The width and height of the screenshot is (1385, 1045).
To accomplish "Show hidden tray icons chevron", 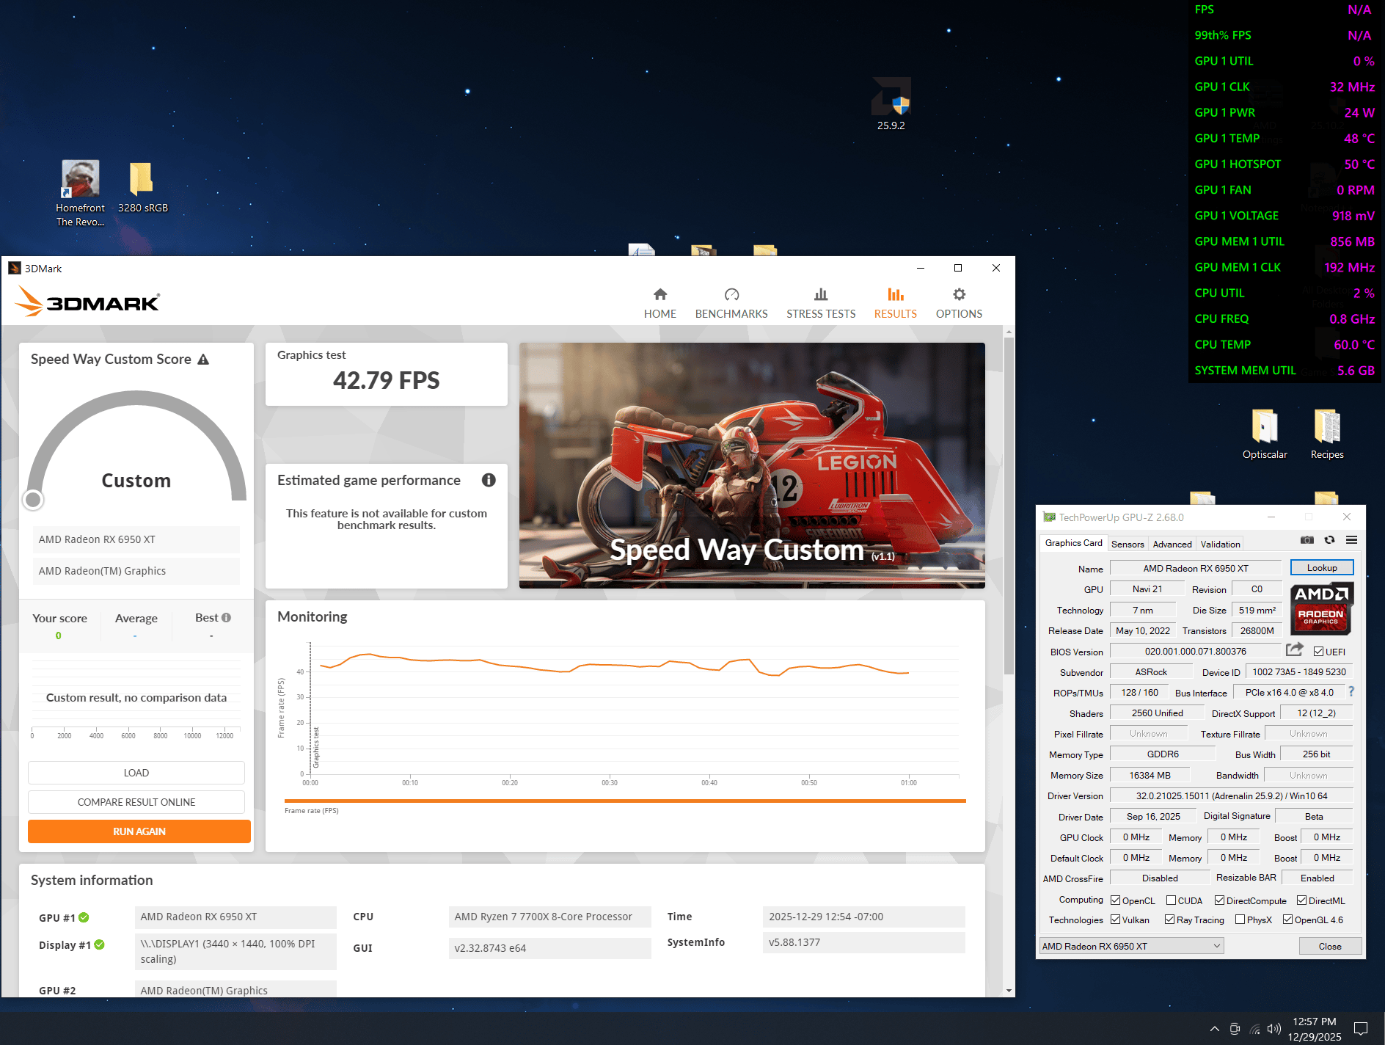I will (x=1215, y=1029).
